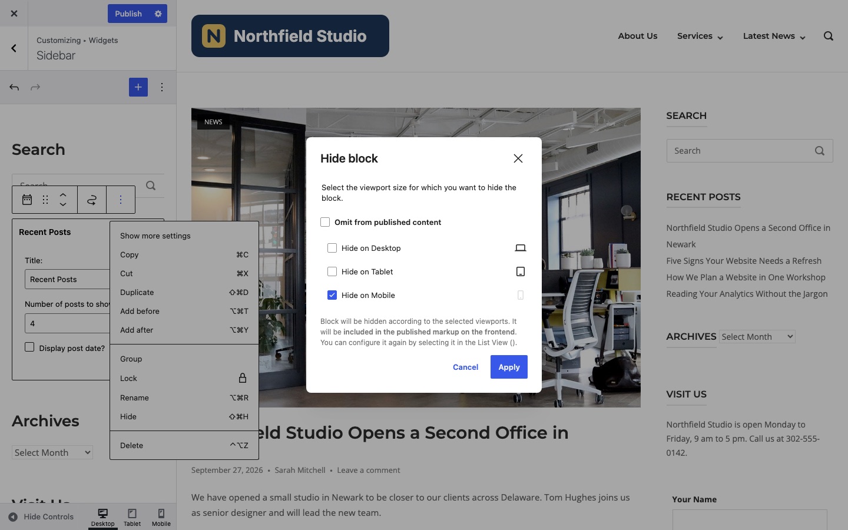Select Add before option
The width and height of the screenshot is (848, 530).
[184, 311]
